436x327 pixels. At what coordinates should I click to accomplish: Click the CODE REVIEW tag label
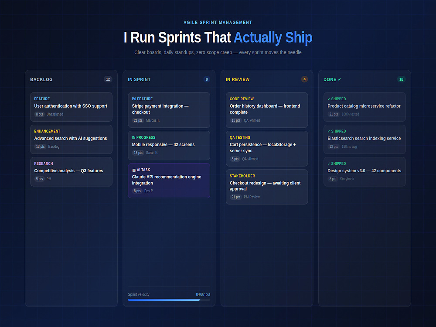[242, 99]
